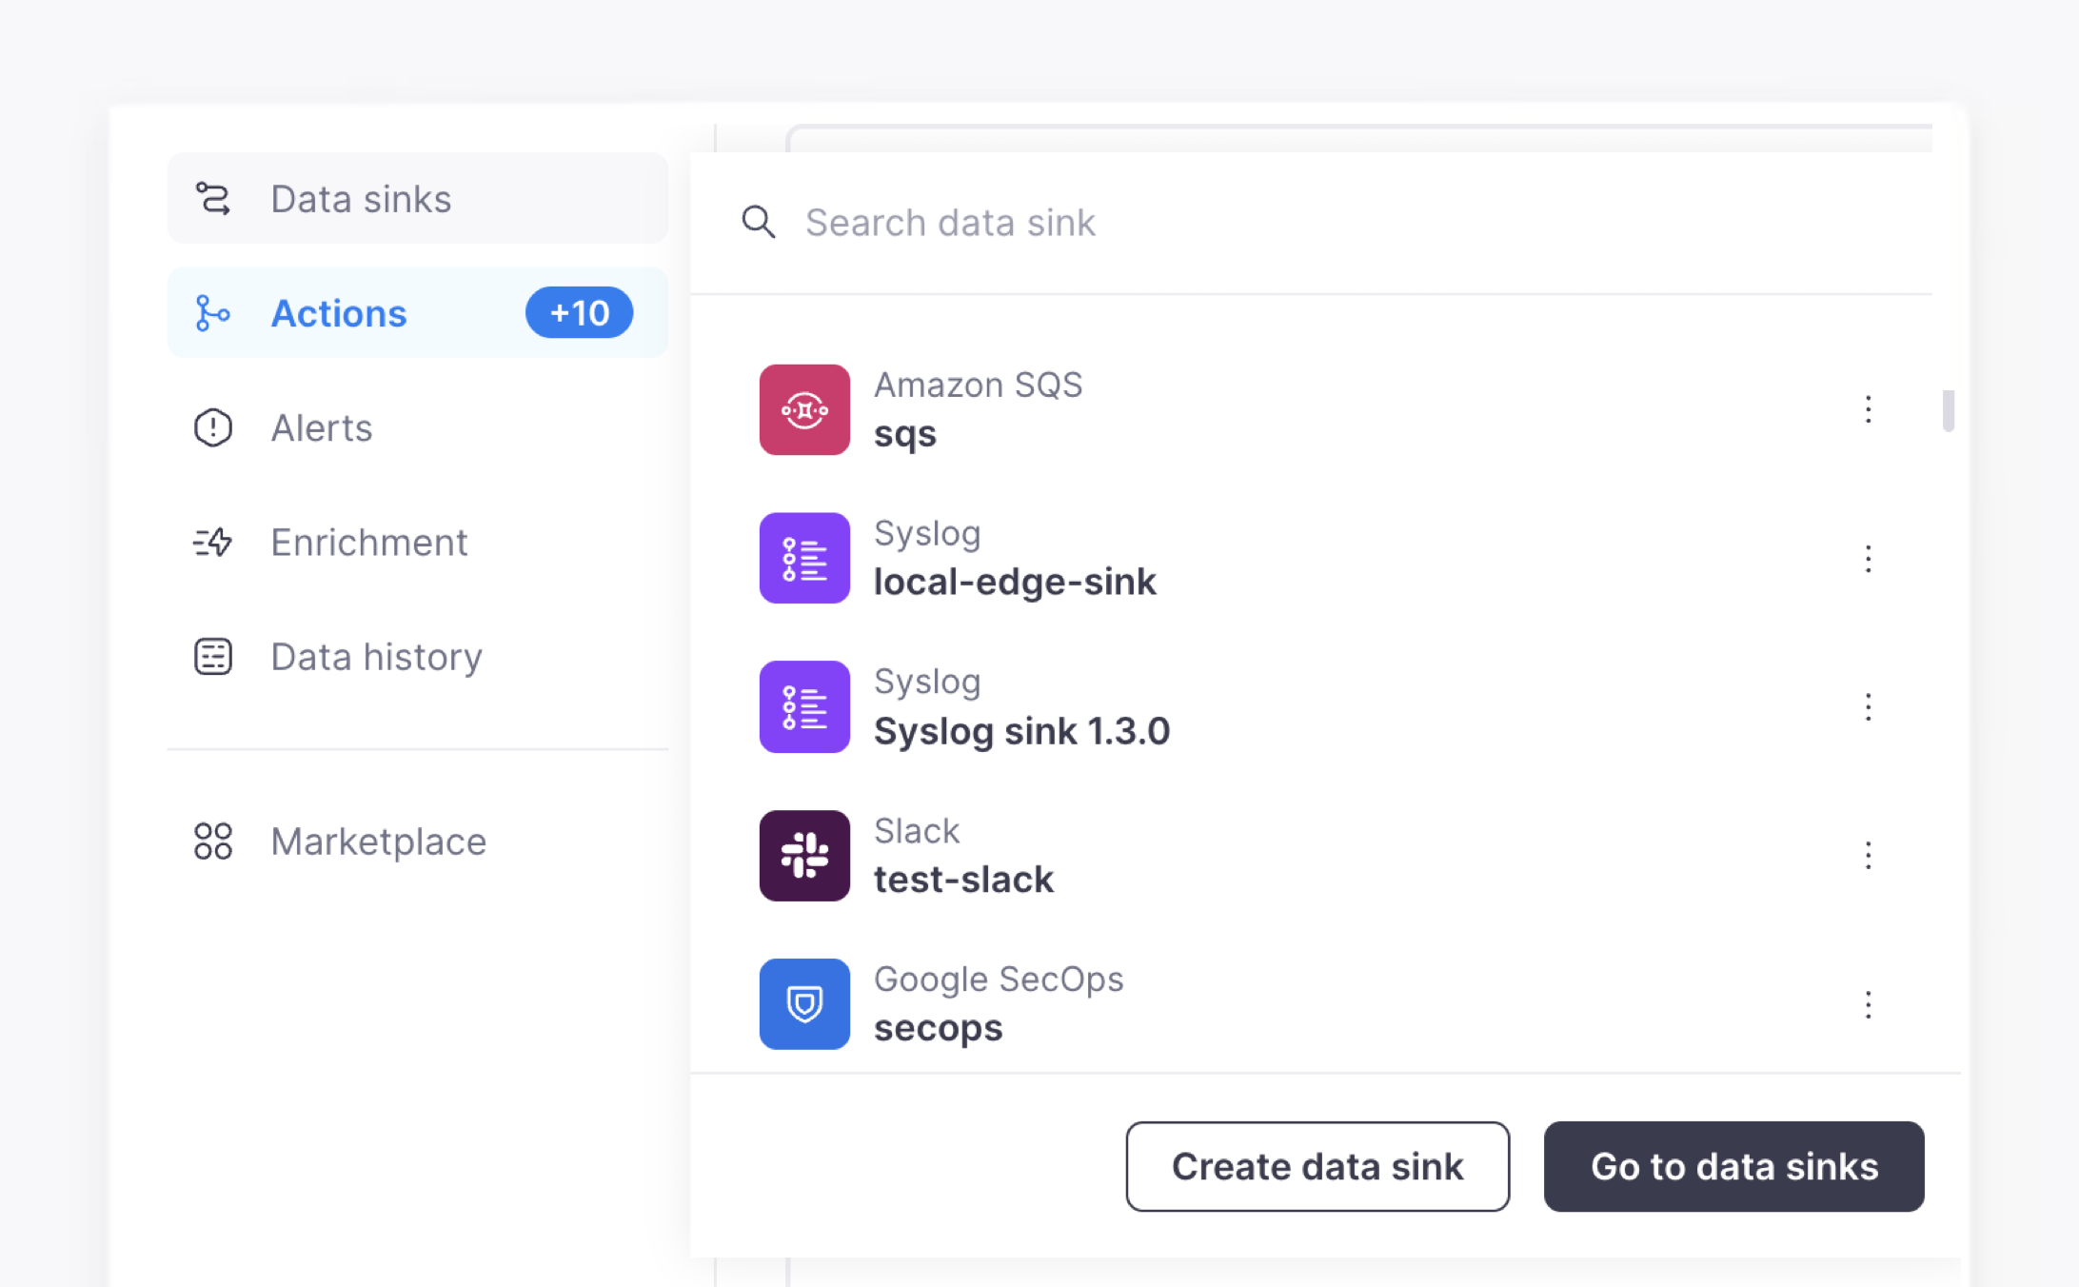Click the Amazon SQS sink icon
The image size is (2079, 1287).
[804, 409]
